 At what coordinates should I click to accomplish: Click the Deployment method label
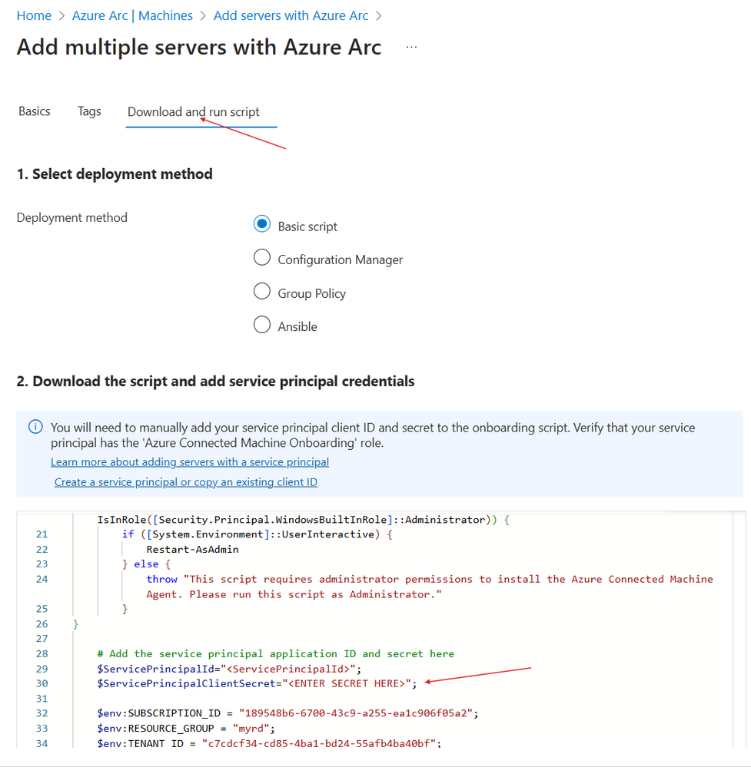tap(72, 217)
